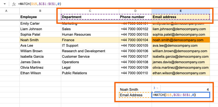
Task: Open the name box dropdown arrow
Action: 5,4
